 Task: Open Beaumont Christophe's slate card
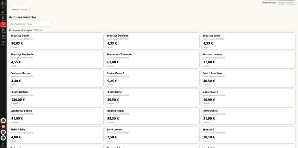pos(152,60)
